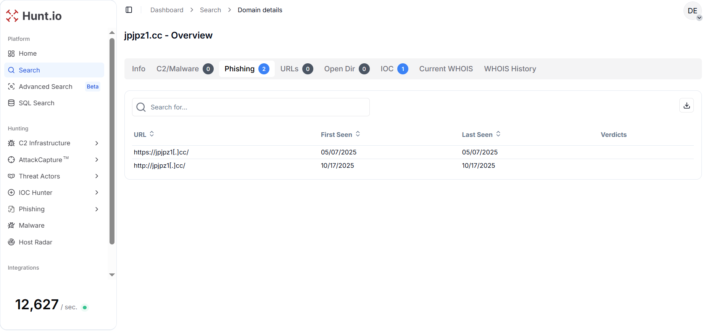
Task: Open Host Radar page
Action: coord(35,242)
